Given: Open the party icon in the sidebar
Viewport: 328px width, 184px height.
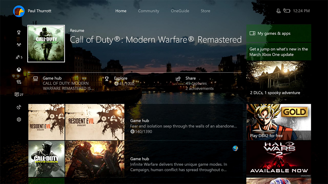Looking at the screenshot, I should 18,44.
